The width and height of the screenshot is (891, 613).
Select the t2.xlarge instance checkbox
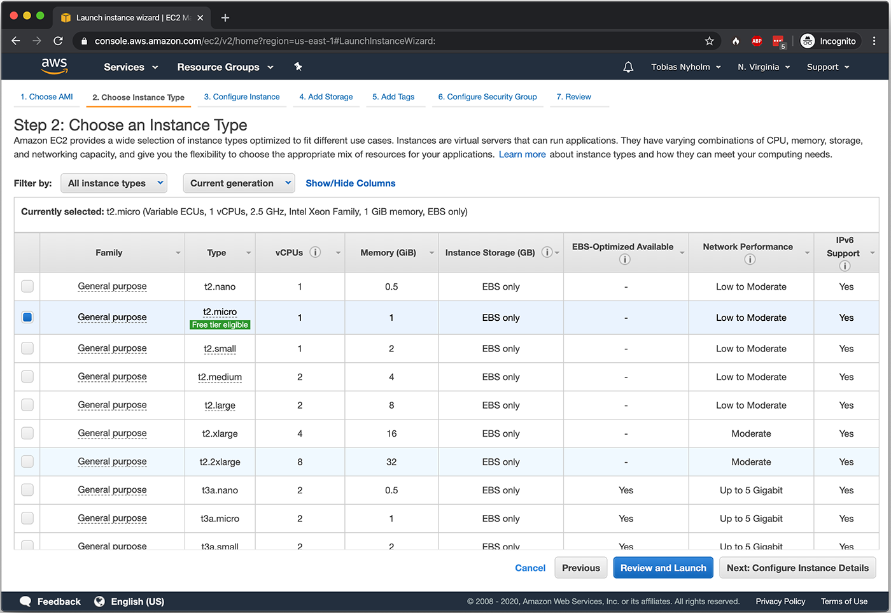(x=27, y=433)
